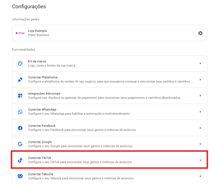The height and width of the screenshot is (184, 218).
Task: Click the Google G icon
Action: [x=20, y=144]
